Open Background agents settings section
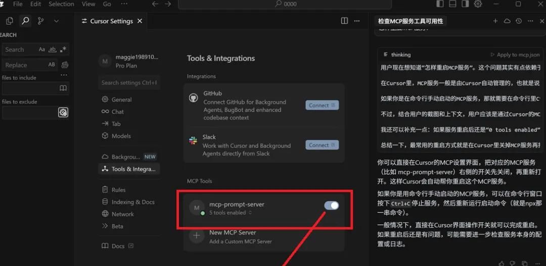The width and height of the screenshot is (546, 266). (129, 157)
